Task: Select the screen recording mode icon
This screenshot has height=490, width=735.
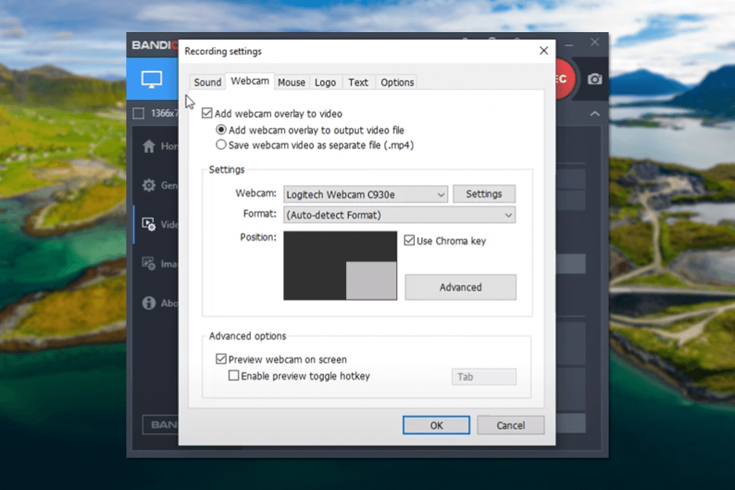Action: 151,79
